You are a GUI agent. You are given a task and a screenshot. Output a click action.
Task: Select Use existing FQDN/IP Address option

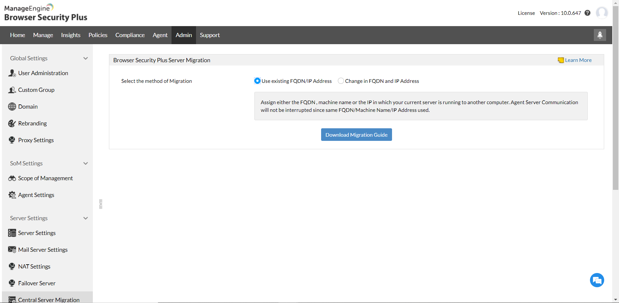click(257, 81)
